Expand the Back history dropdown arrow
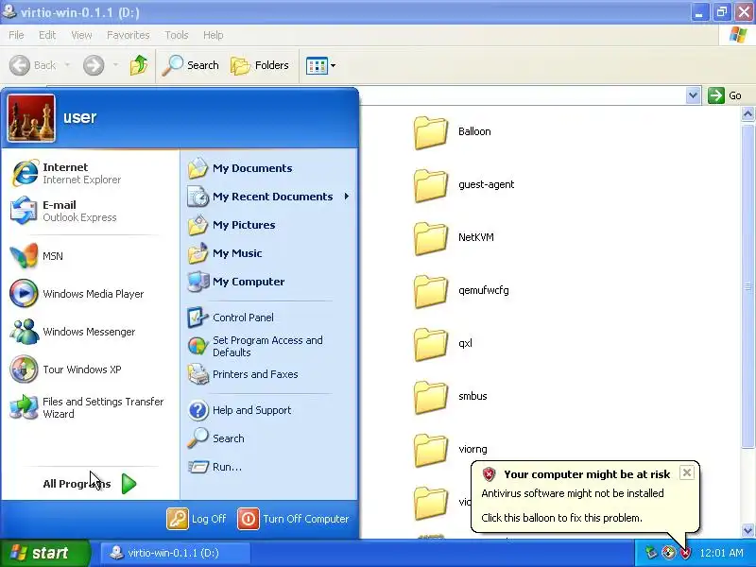This screenshot has height=567, width=756. click(67, 65)
